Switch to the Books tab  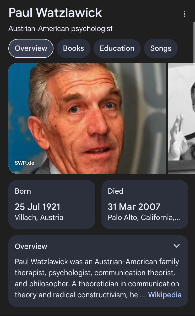coord(74,48)
